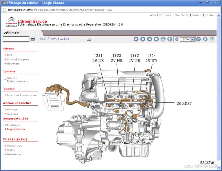Select the Véhicule tab
This screenshot has height=171, width=222.
click(x=11, y=33)
